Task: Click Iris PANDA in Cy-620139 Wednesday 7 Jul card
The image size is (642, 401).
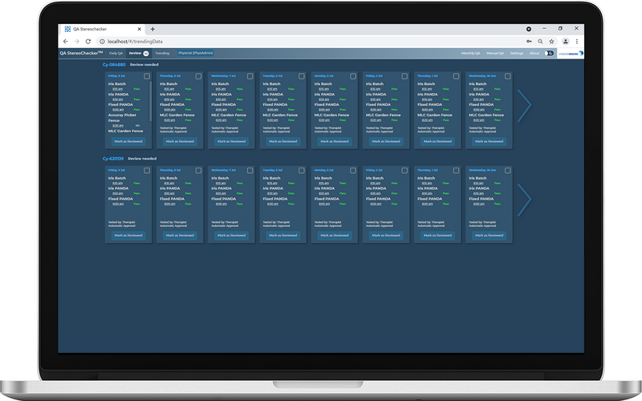Action: coord(221,188)
